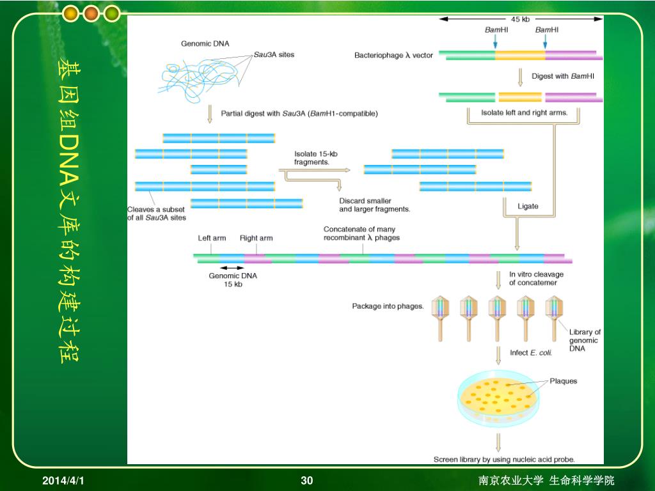
Task: Click the Petri dish illustration with plaques
Action: tap(499, 398)
